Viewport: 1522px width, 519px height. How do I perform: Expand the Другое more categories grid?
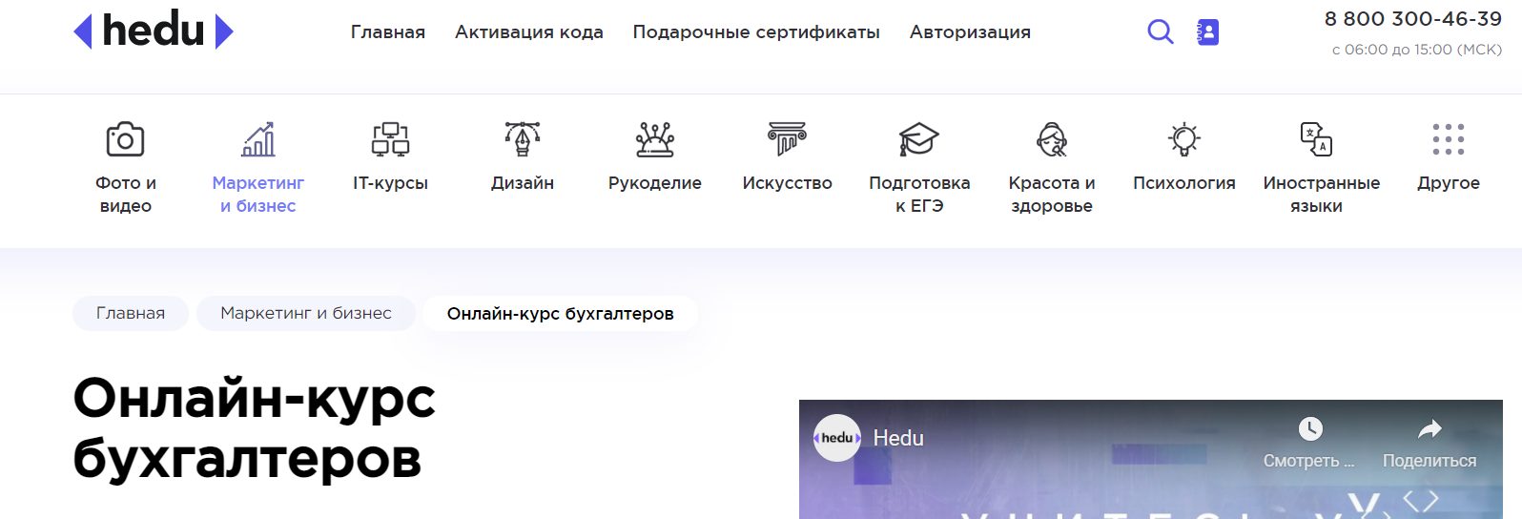pyautogui.click(x=1448, y=140)
